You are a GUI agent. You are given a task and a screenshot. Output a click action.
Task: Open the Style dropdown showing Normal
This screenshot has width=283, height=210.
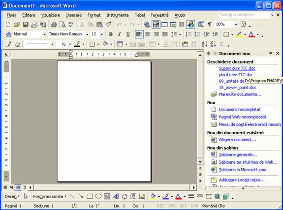(44, 34)
